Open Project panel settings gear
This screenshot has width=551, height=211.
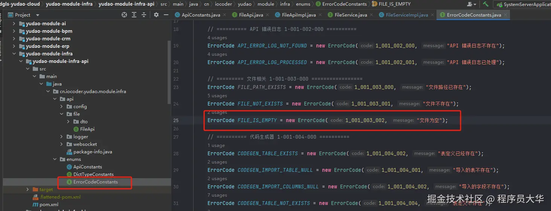(156, 15)
